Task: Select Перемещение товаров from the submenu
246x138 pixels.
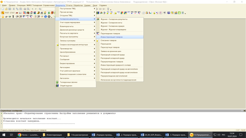Action: pos(120,34)
